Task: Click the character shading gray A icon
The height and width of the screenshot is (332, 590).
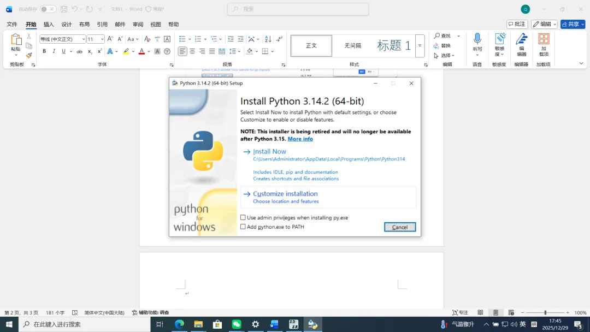Action: pyautogui.click(x=157, y=51)
